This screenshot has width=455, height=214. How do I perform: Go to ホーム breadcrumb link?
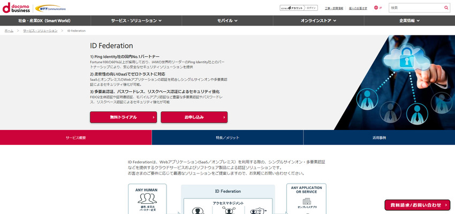point(9,30)
